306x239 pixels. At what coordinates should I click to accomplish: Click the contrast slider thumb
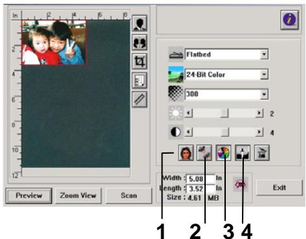(225, 132)
